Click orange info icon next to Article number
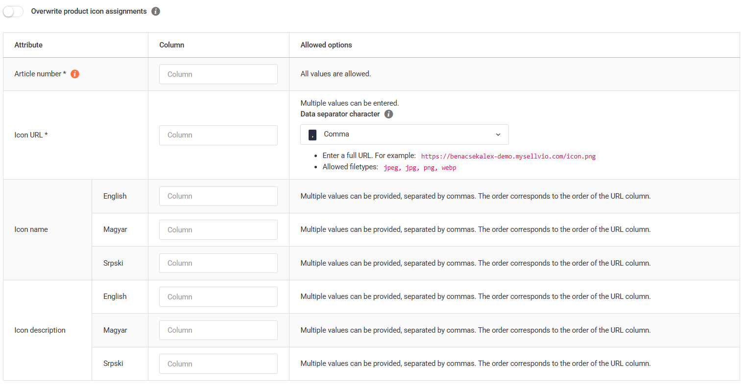This screenshot has height=386, width=746. 75,74
